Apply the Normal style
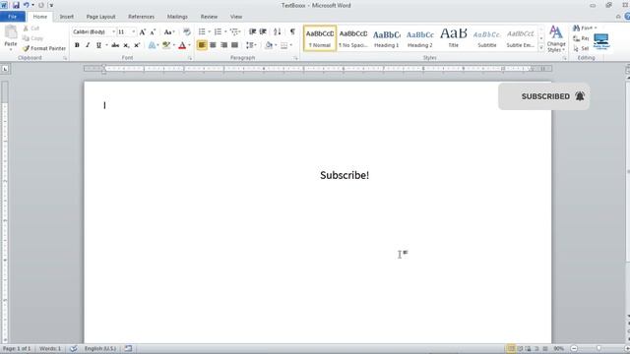This screenshot has height=354, width=630. [320, 38]
